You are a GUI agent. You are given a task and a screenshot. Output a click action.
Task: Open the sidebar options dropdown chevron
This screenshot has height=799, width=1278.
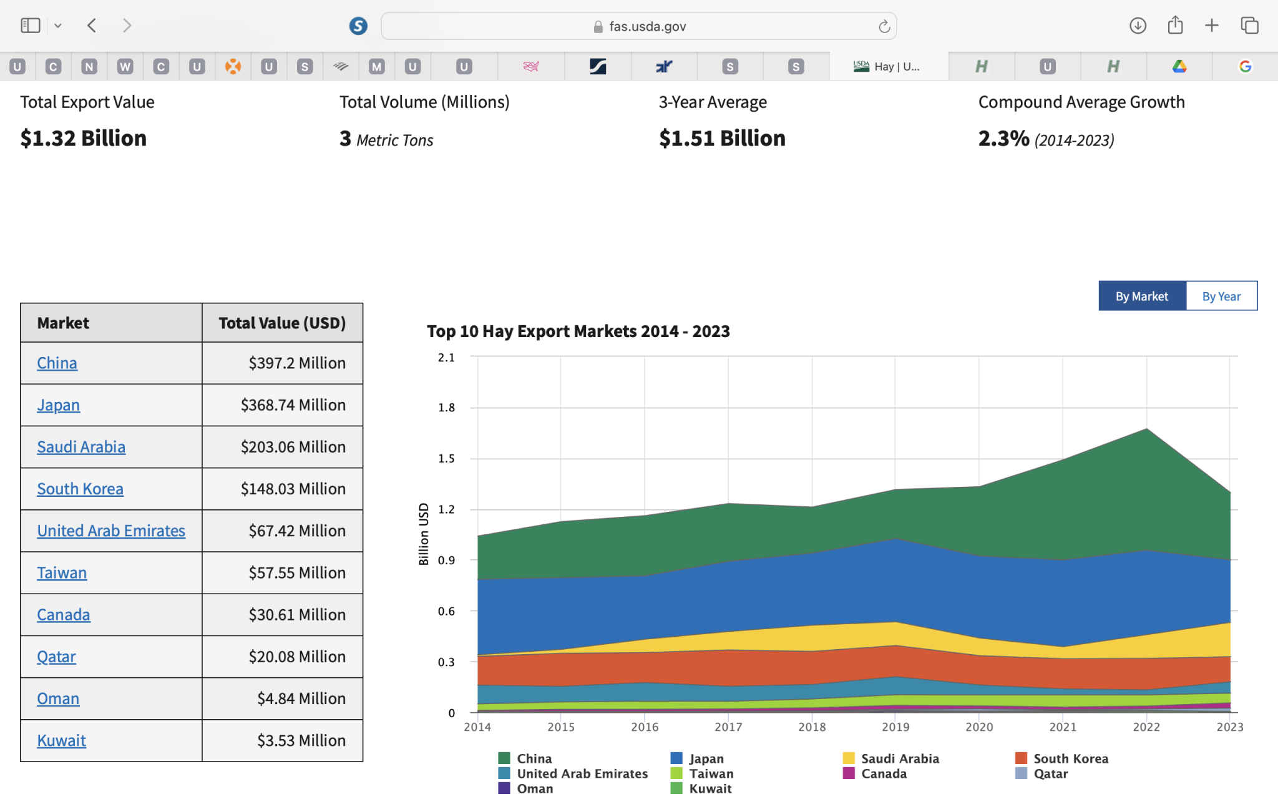pos(58,26)
